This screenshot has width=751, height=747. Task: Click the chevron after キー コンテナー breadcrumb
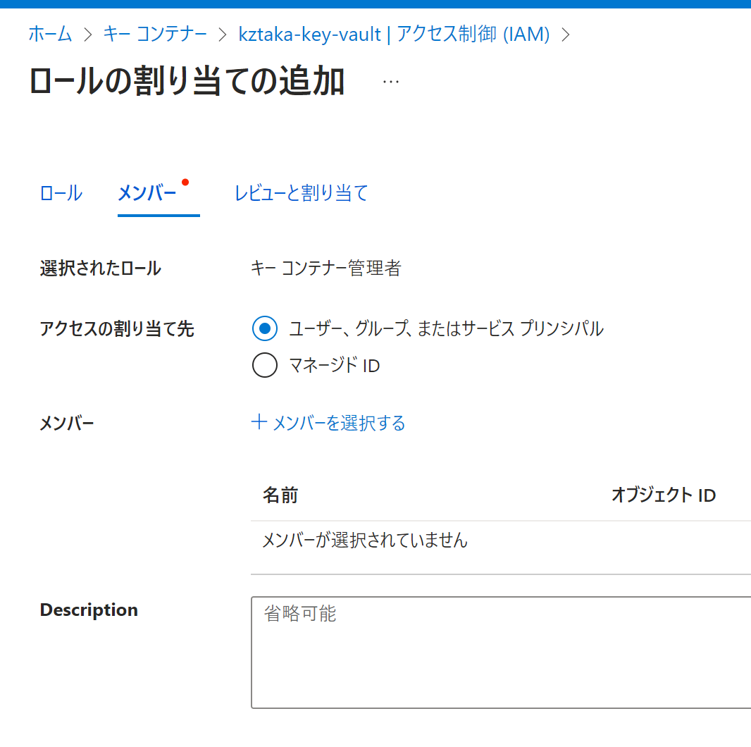point(223,35)
